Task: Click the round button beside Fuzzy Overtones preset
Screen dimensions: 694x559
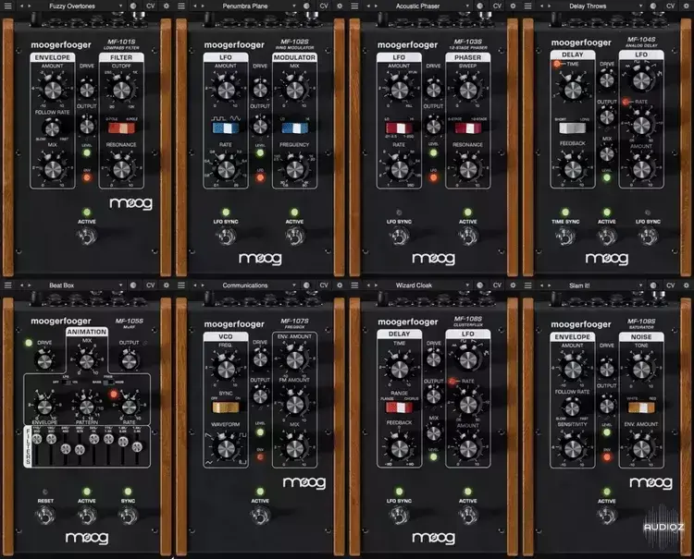Action: point(133,6)
